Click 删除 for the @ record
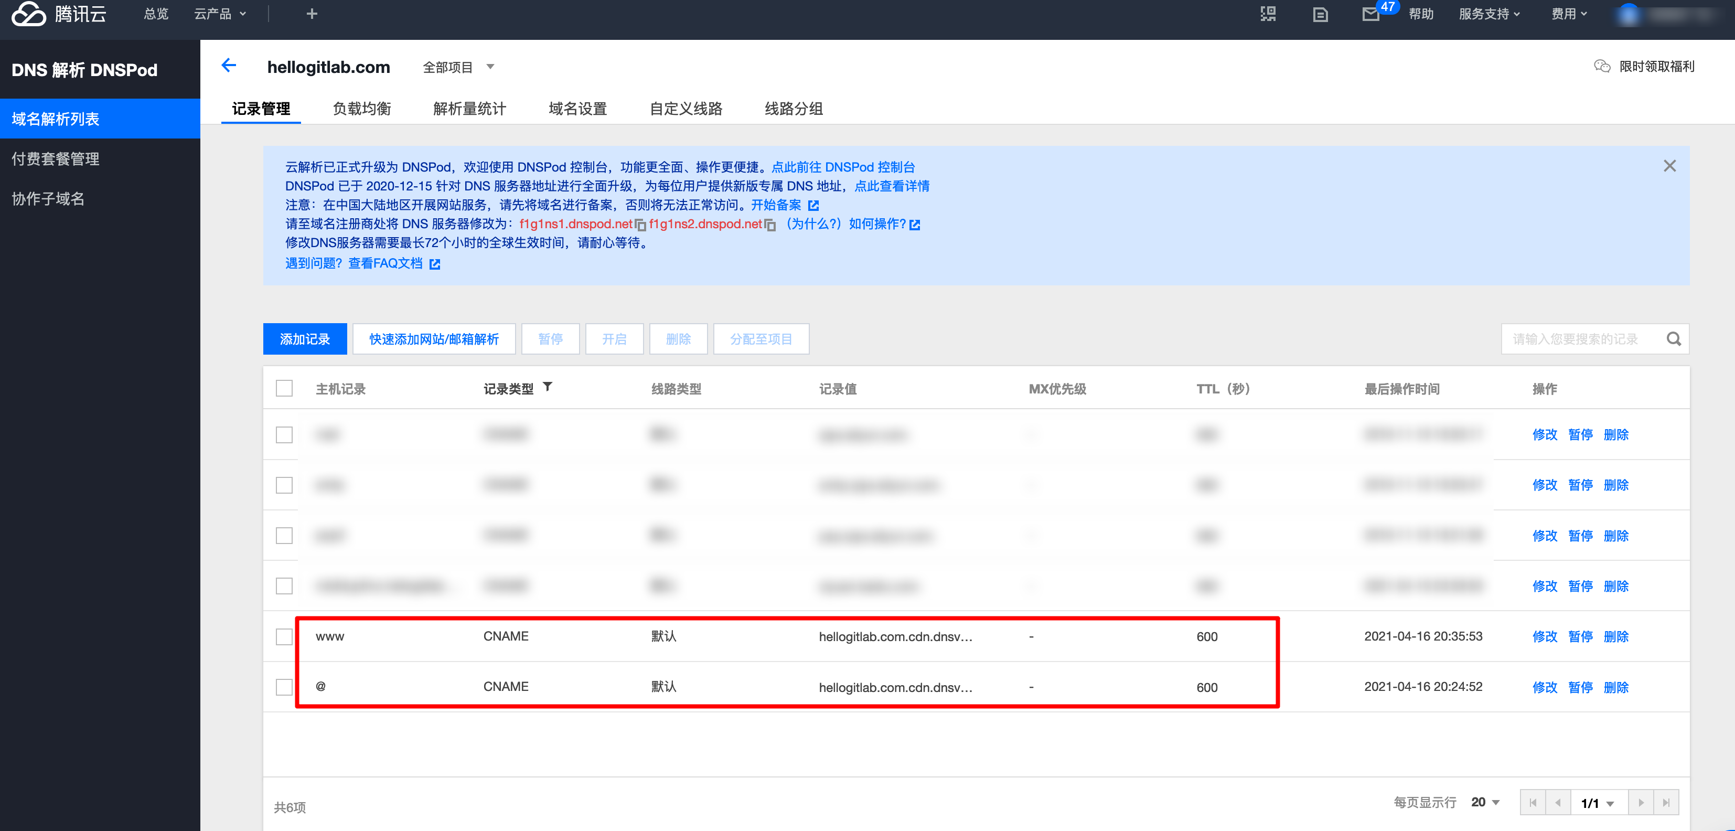The width and height of the screenshot is (1735, 831). click(1616, 687)
